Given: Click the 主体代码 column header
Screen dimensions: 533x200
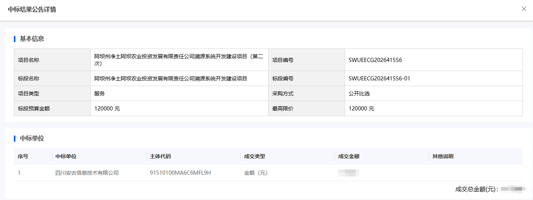Looking at the screenshot, I should (160, 156).
